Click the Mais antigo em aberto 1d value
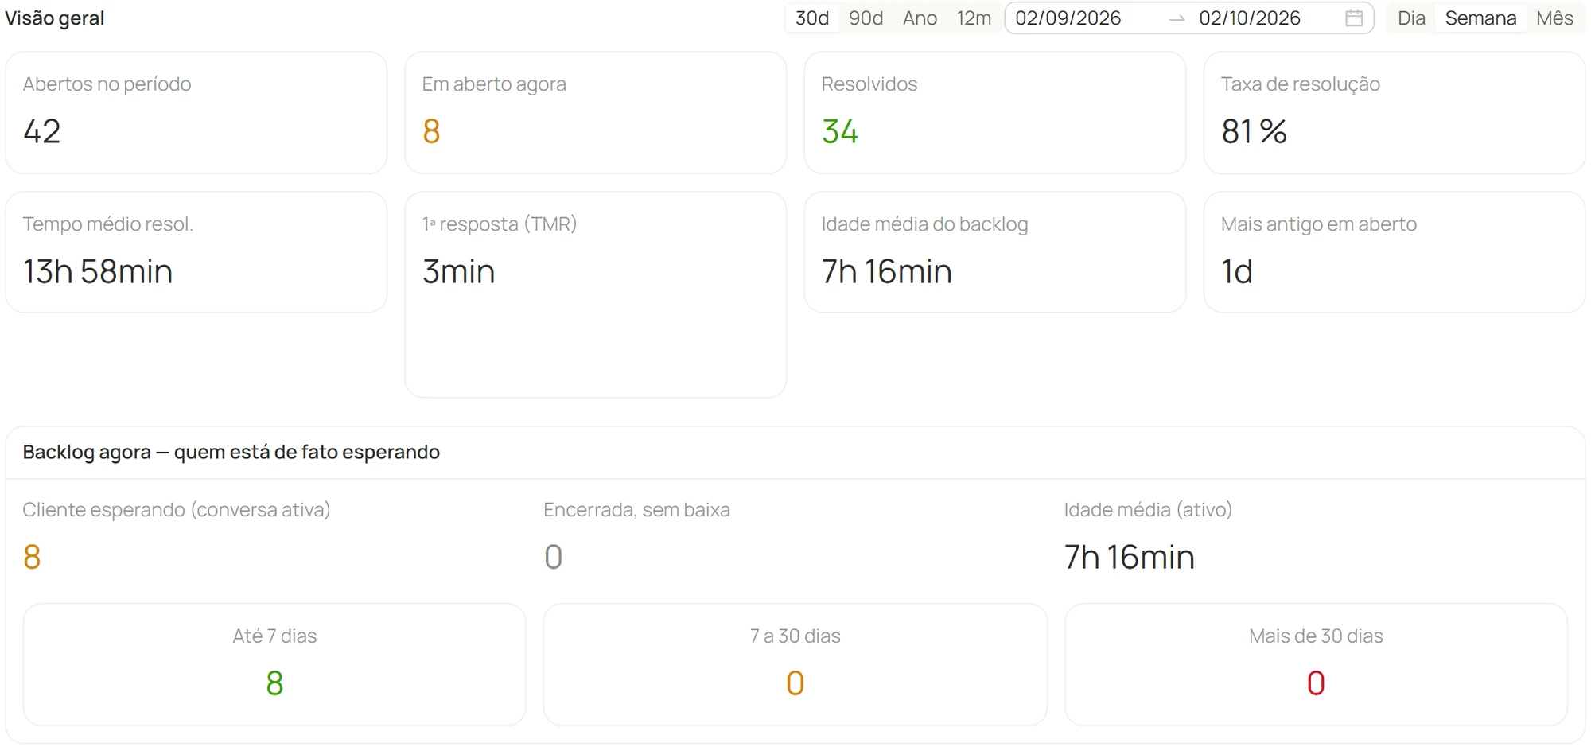1591x747 pixels. click(1237, 271)
